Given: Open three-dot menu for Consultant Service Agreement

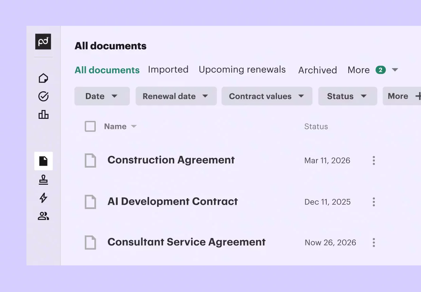Looking at the screenshot, I should coord(374,242).
